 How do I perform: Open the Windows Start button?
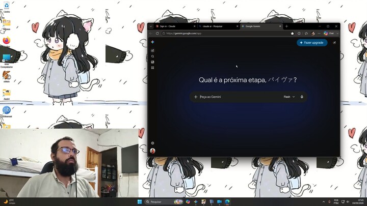click(140, 201)
